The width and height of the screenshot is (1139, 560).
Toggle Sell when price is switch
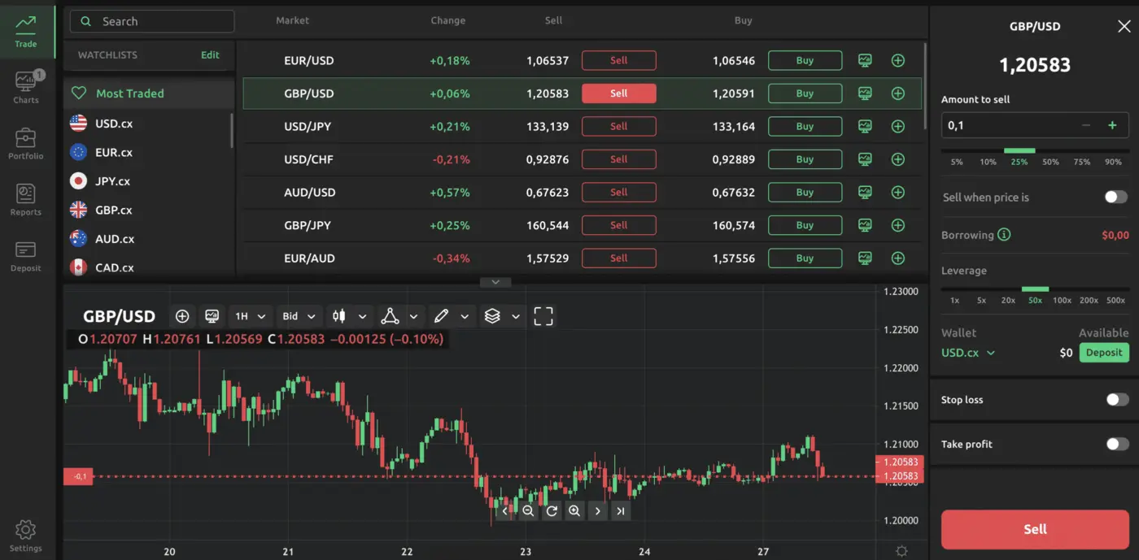1116,197
